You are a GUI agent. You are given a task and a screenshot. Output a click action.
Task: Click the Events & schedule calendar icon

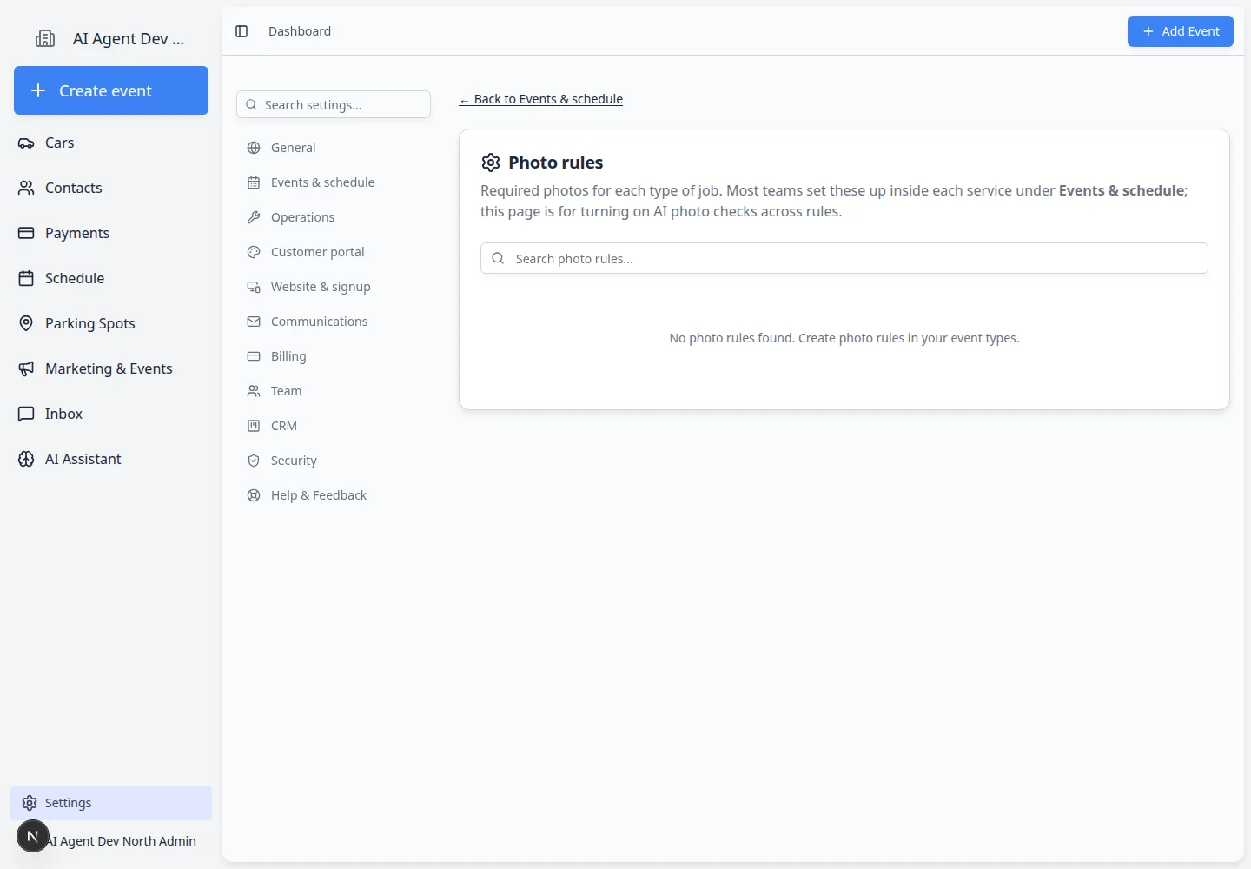[254, 182]
